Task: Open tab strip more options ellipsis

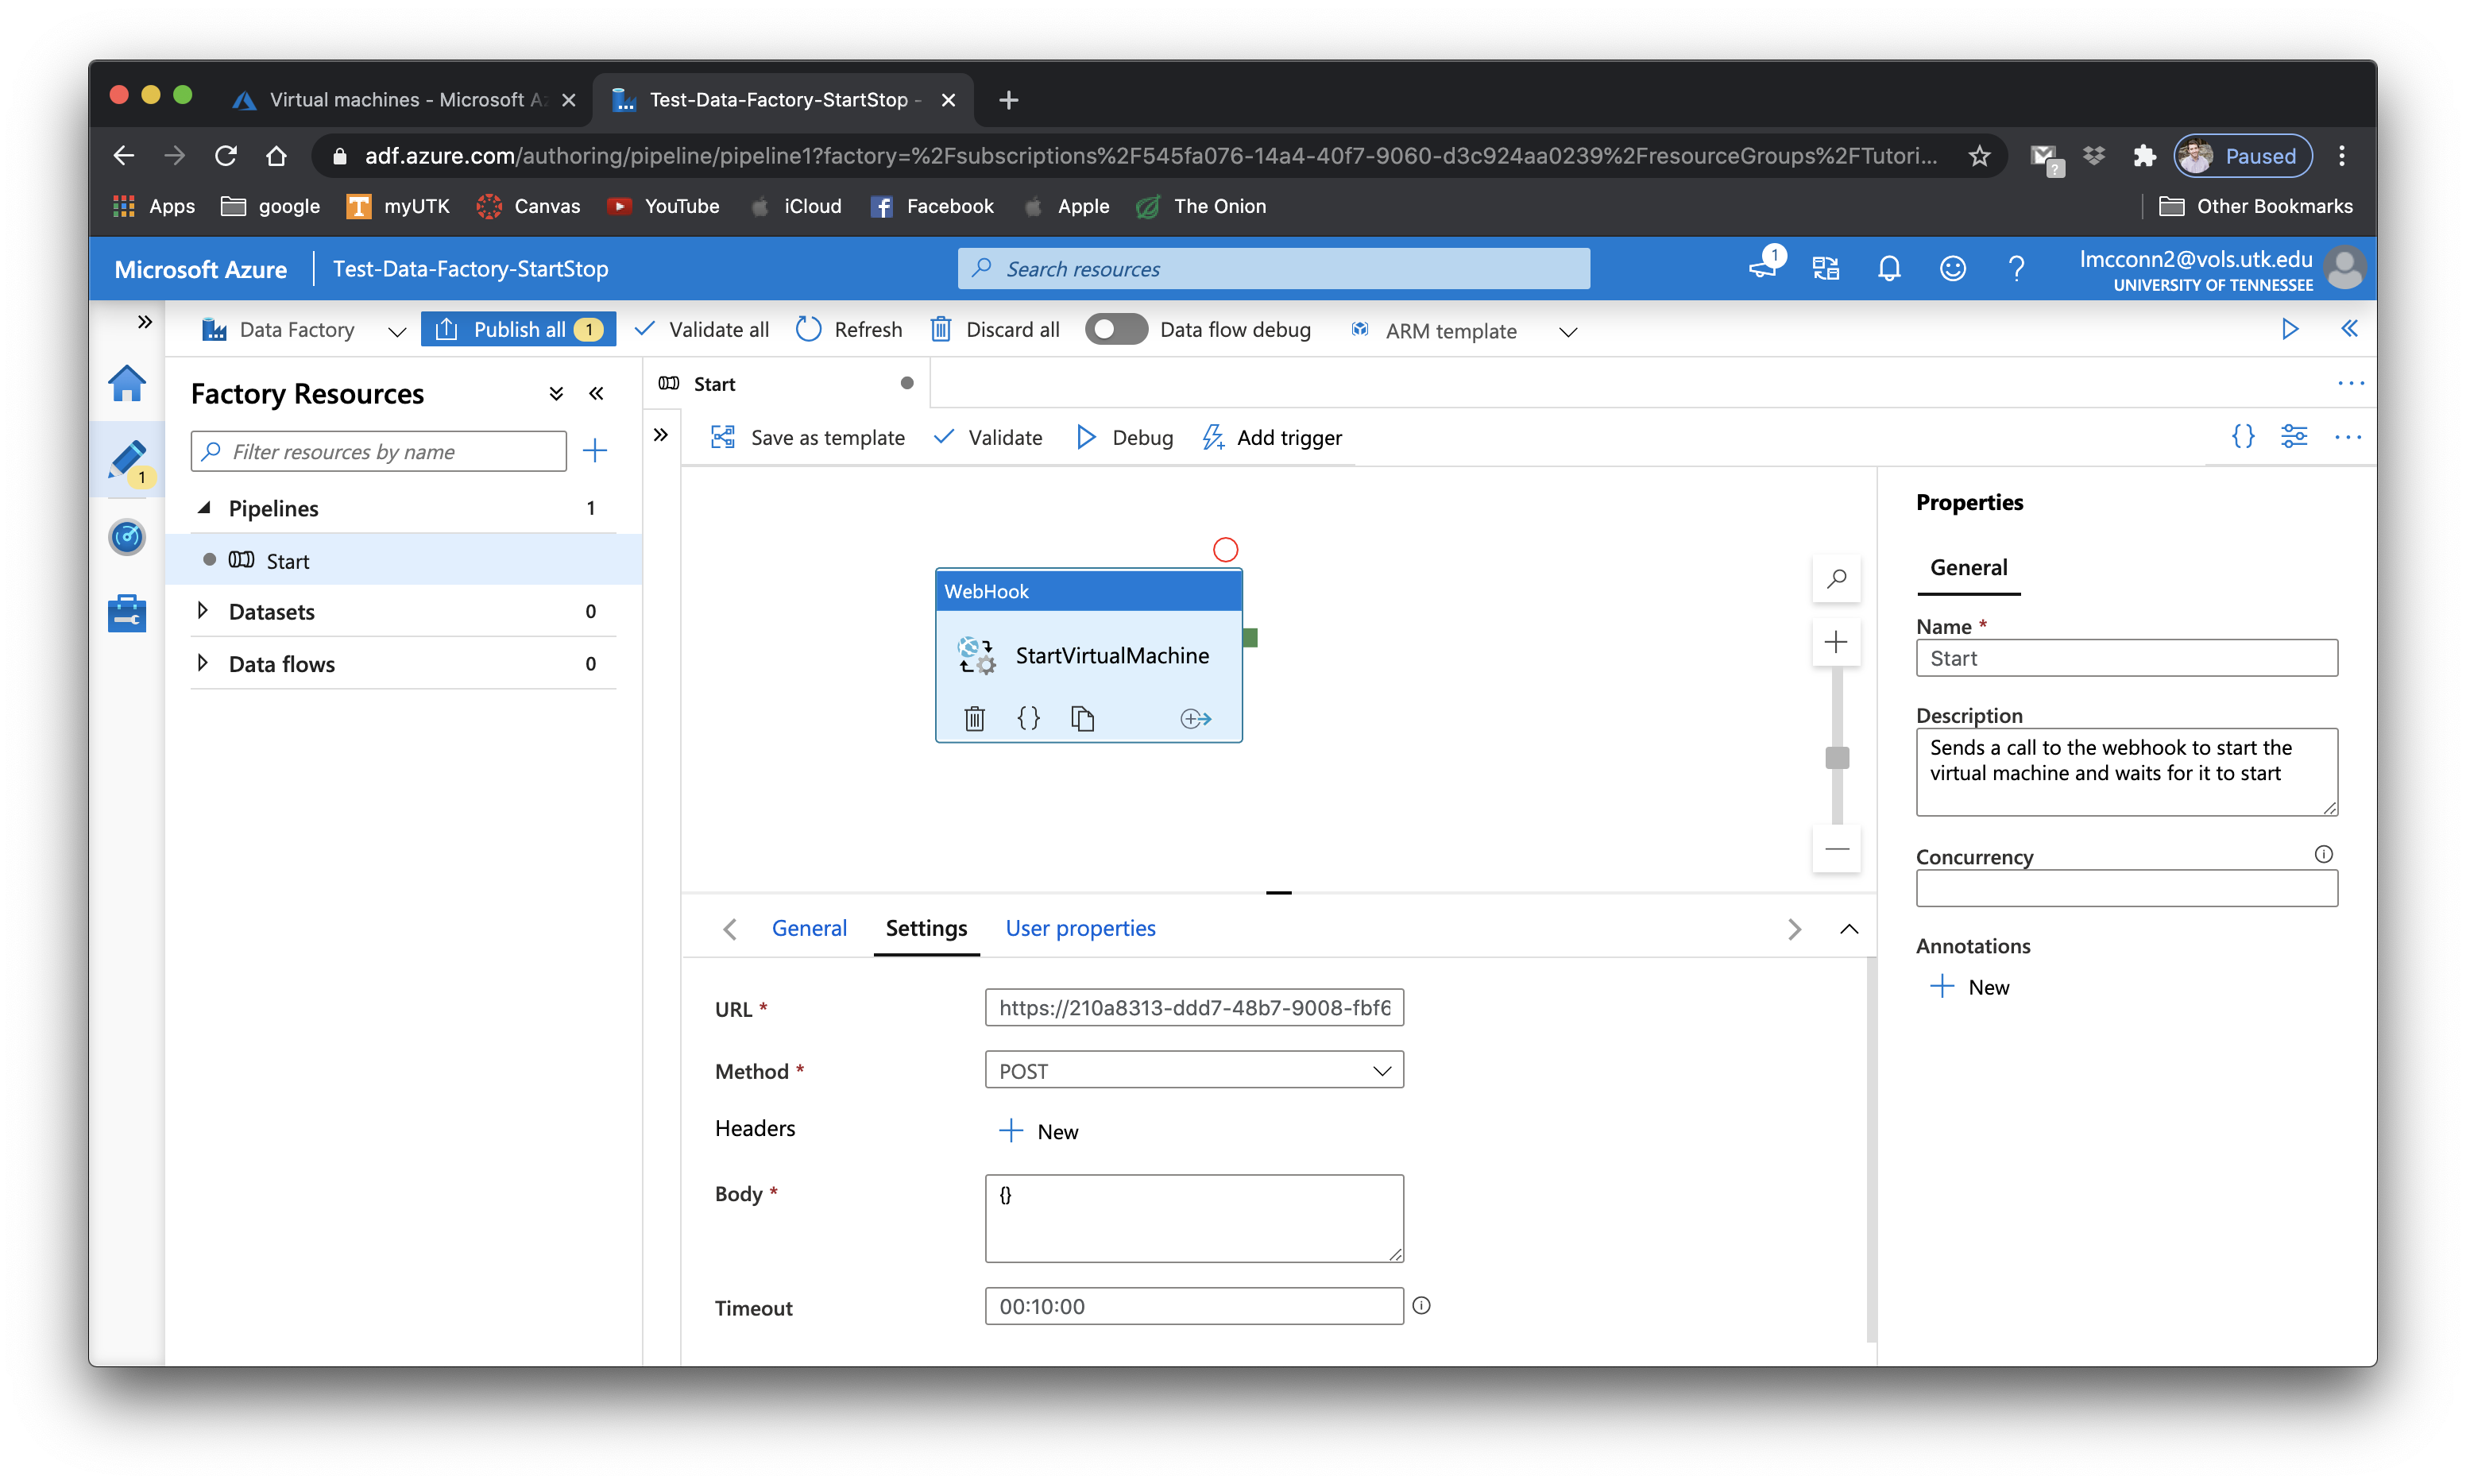Action: click(2350, 383)
